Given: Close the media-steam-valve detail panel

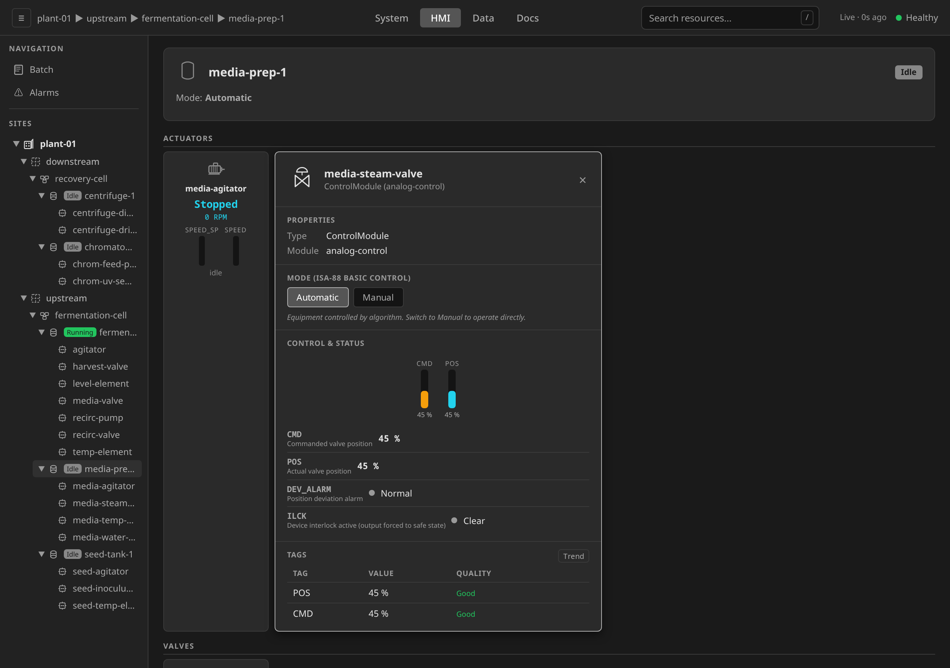Looking at the screenshot, I should tap(583, 180).
